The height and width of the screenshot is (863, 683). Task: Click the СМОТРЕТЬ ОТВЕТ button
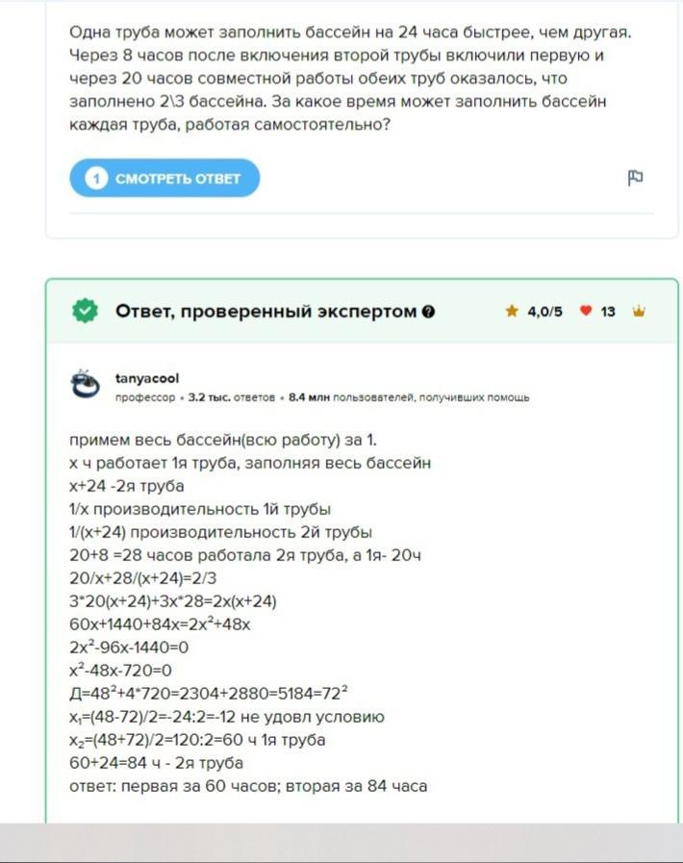(x=164, y=178)
